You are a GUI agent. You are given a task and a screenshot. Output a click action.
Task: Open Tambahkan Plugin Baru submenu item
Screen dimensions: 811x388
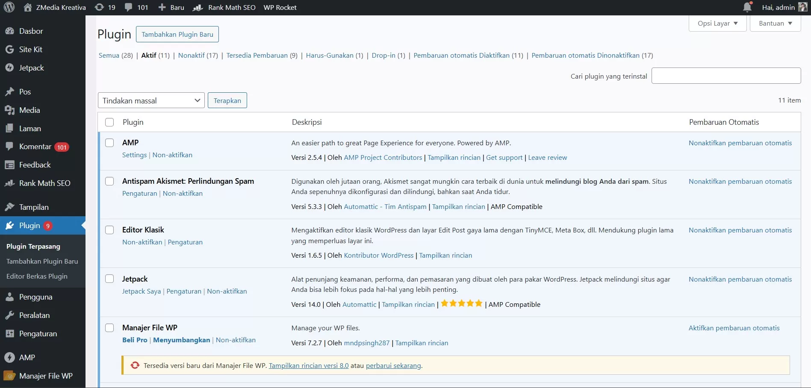[x=42, y=262]
